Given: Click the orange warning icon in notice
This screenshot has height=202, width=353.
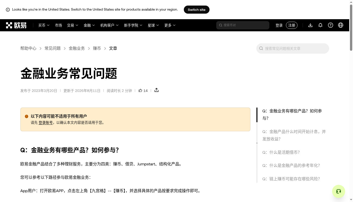Looking at the screenshot, I should (x=26, y=116).
